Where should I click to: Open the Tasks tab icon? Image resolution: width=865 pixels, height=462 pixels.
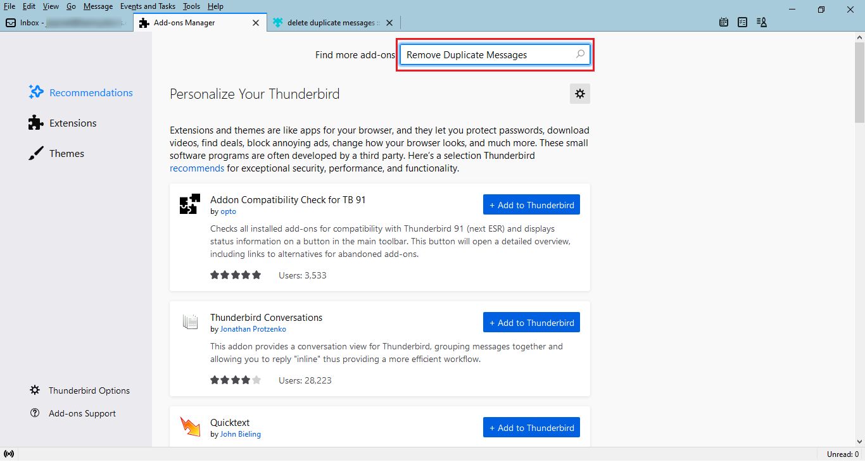742,22
